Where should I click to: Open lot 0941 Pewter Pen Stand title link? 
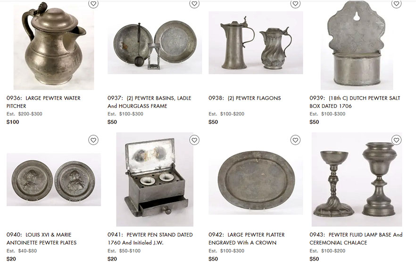pyautogui.click(x=150, y=238)
